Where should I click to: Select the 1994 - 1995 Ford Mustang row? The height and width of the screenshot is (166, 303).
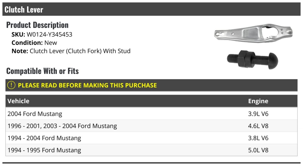pyautogui.click(x=151, y=150)
